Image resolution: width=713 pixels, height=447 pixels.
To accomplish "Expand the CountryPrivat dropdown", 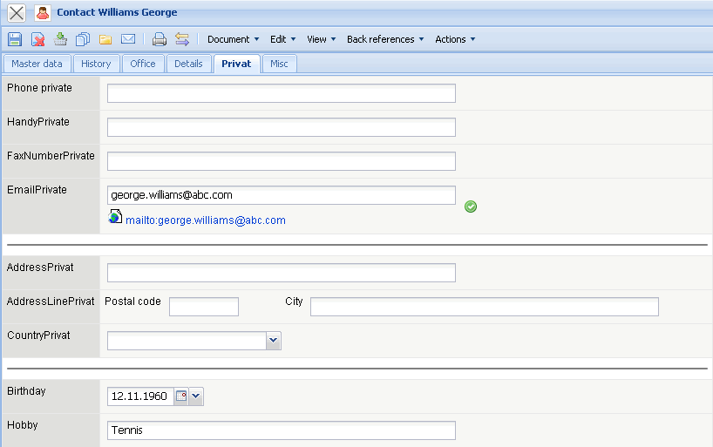I will 273,341.
